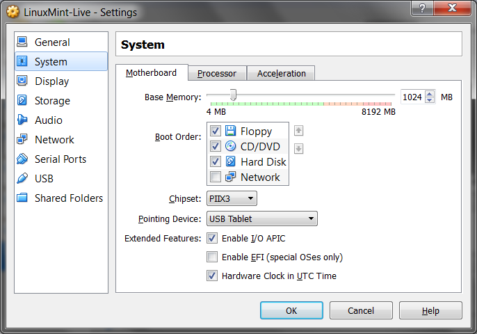477x334 pixels.
Task: Open Serial Ports settings label
Action: [60, 159]
